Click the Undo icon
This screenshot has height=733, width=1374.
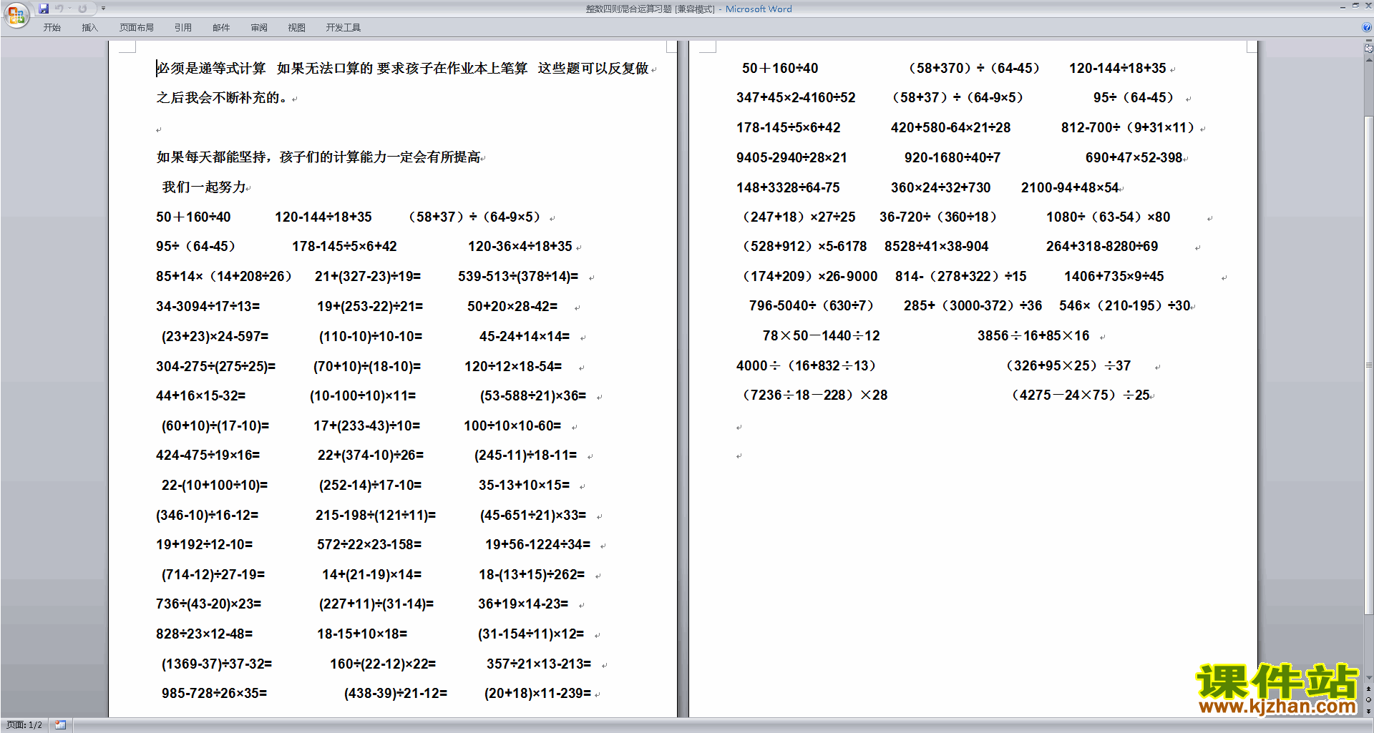pos(59,9)
